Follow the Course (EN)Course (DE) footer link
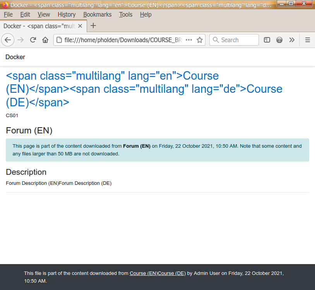Image resolution: width=315 pixels, height=290 pixels. pyautogui.click(x=158, y=273)
